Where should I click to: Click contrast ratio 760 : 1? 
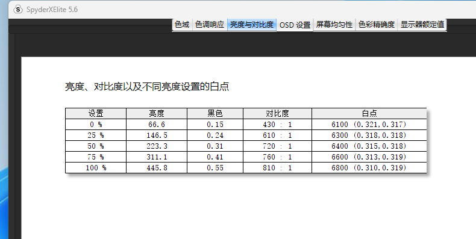coord(277,157)
